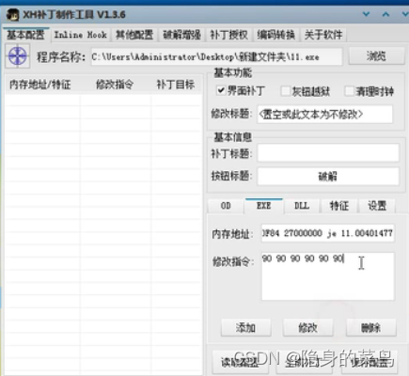Open the 编码转换 tab
The height and width of the screenshot is (376, 409).
point(276,35)
